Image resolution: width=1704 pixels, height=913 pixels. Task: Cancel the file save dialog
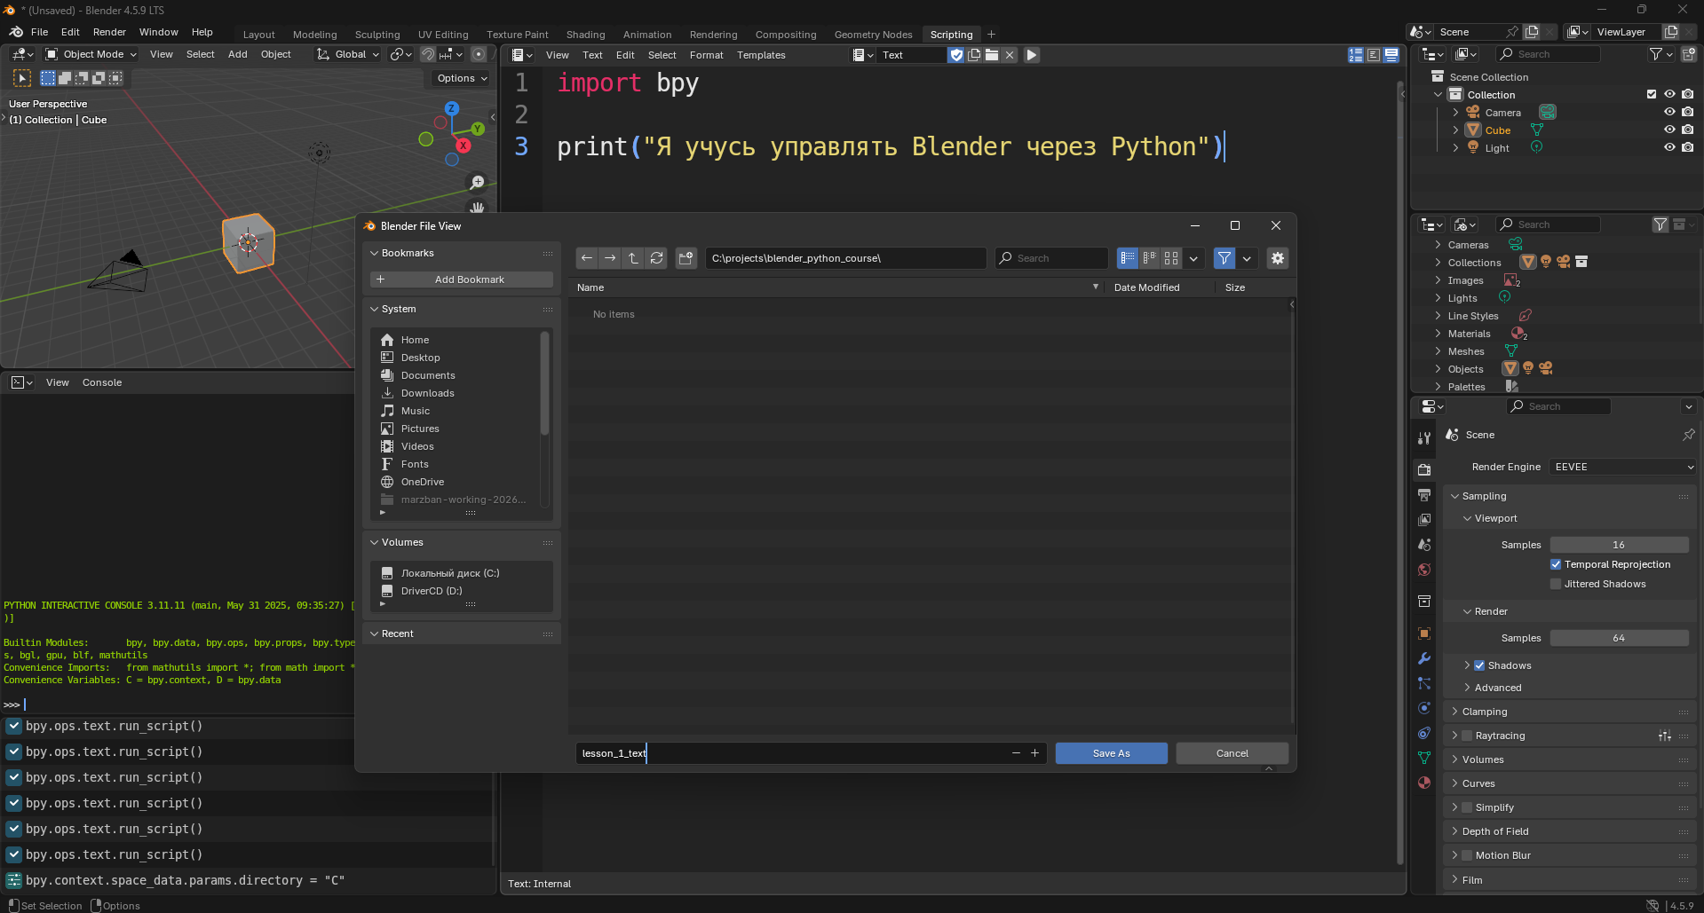(x=1232, y=753)
